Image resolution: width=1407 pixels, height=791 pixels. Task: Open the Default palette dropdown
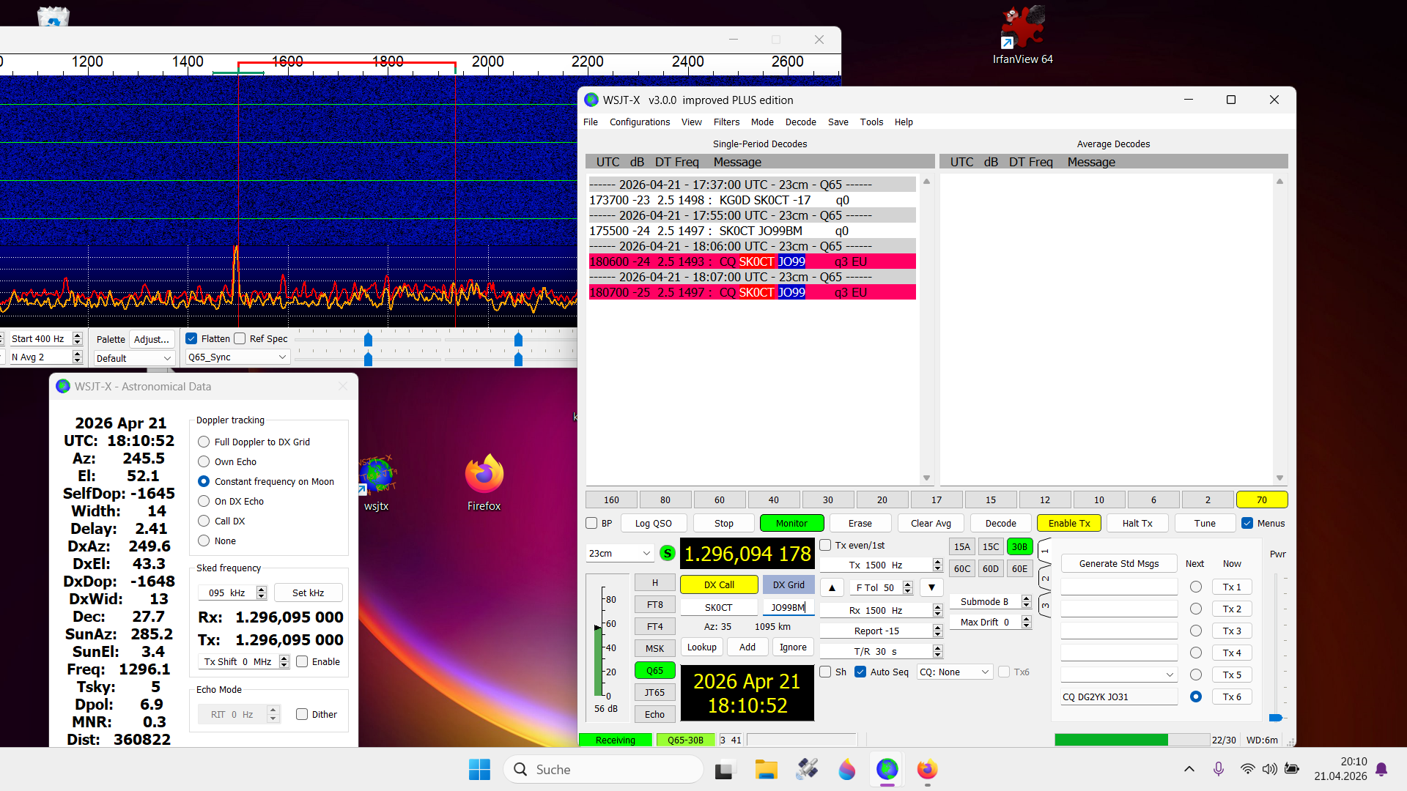(134, 358)
